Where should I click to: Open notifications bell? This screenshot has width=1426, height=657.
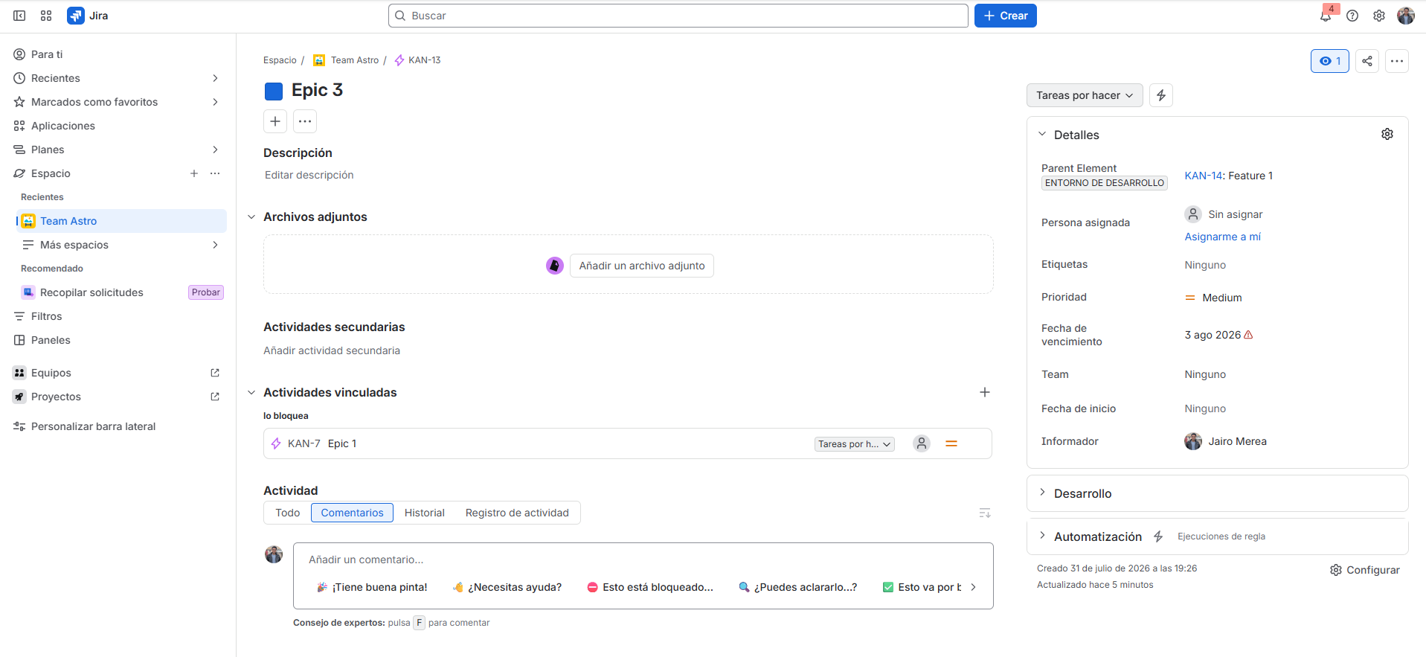(1326, 16)
